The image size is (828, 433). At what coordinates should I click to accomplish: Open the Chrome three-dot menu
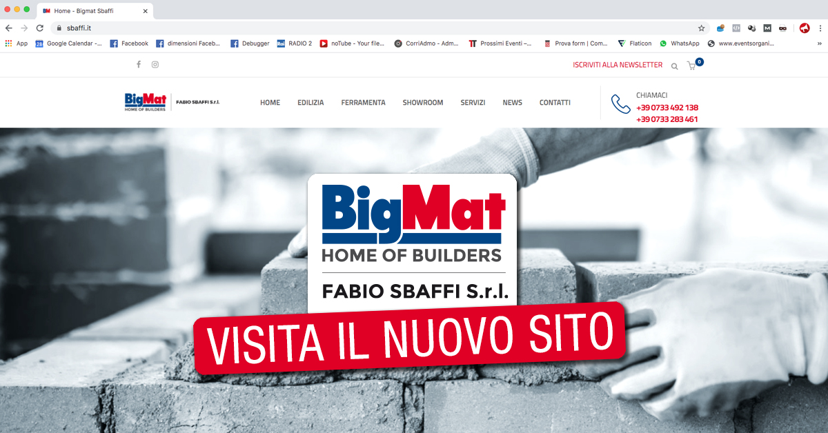[x=819, y=28]
